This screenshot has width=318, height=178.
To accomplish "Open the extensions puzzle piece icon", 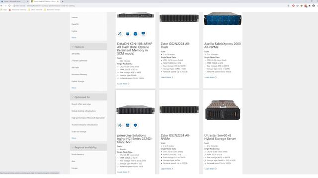I will [x=310, y=6].
